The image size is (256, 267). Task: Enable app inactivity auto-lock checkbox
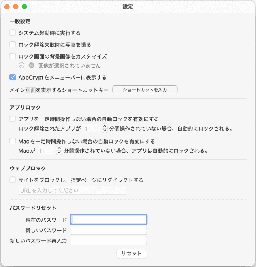(x=13, y=119)
